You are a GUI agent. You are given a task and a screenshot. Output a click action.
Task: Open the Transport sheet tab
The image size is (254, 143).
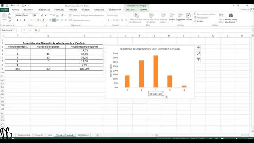(x=39, y=135)
